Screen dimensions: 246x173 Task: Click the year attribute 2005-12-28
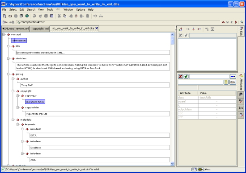point(35,102)
